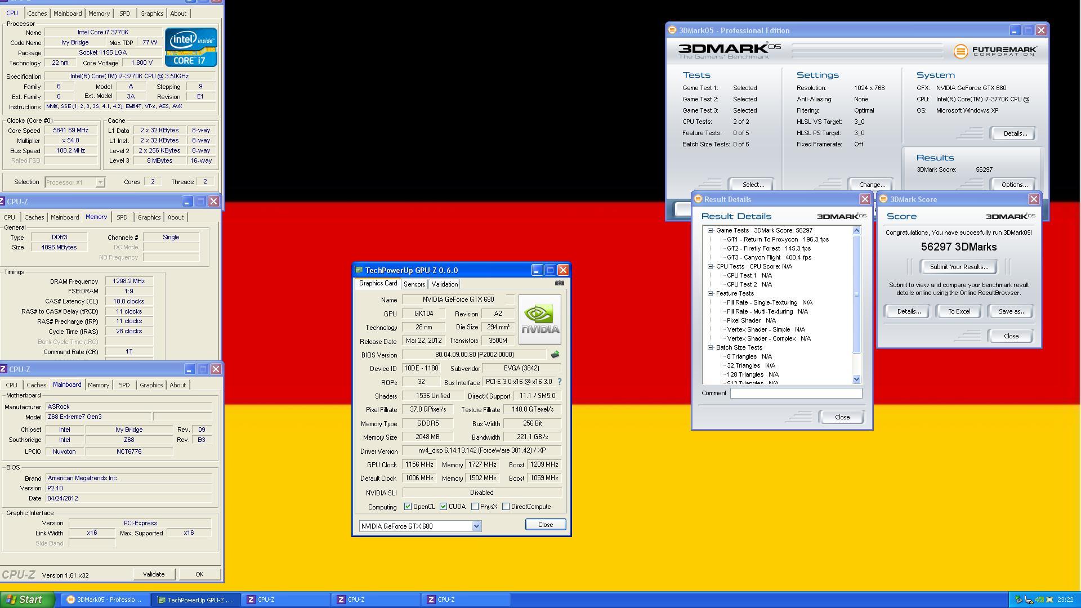Click the Details button in 3DMark Score window
The width and height of the screenshot is (1081, 608).
pyautogui.click(x=908, y=311)
